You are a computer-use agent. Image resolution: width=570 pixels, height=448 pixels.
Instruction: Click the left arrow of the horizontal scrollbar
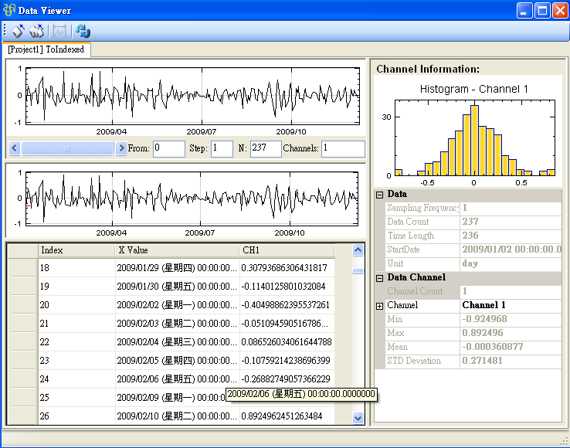coord(15,148)
